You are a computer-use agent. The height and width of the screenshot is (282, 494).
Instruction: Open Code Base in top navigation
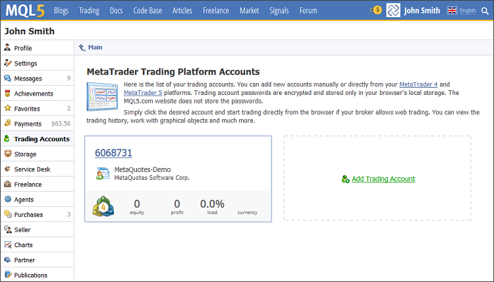coord(148,11)
